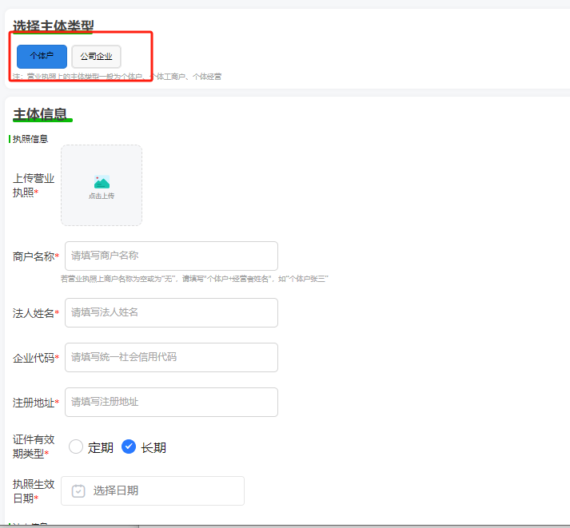Click the 点击上传 label in the upload box
The width and height of the screenshot is (570, 528).
coord(102,196)
